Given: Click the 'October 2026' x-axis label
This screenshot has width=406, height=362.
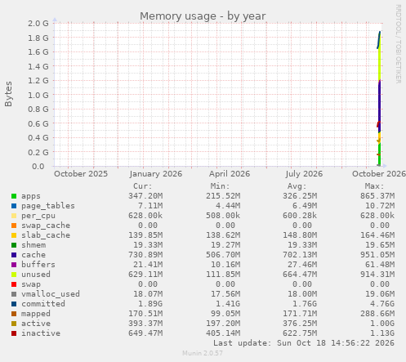Looking at the screenshot, I should point(379,174).
